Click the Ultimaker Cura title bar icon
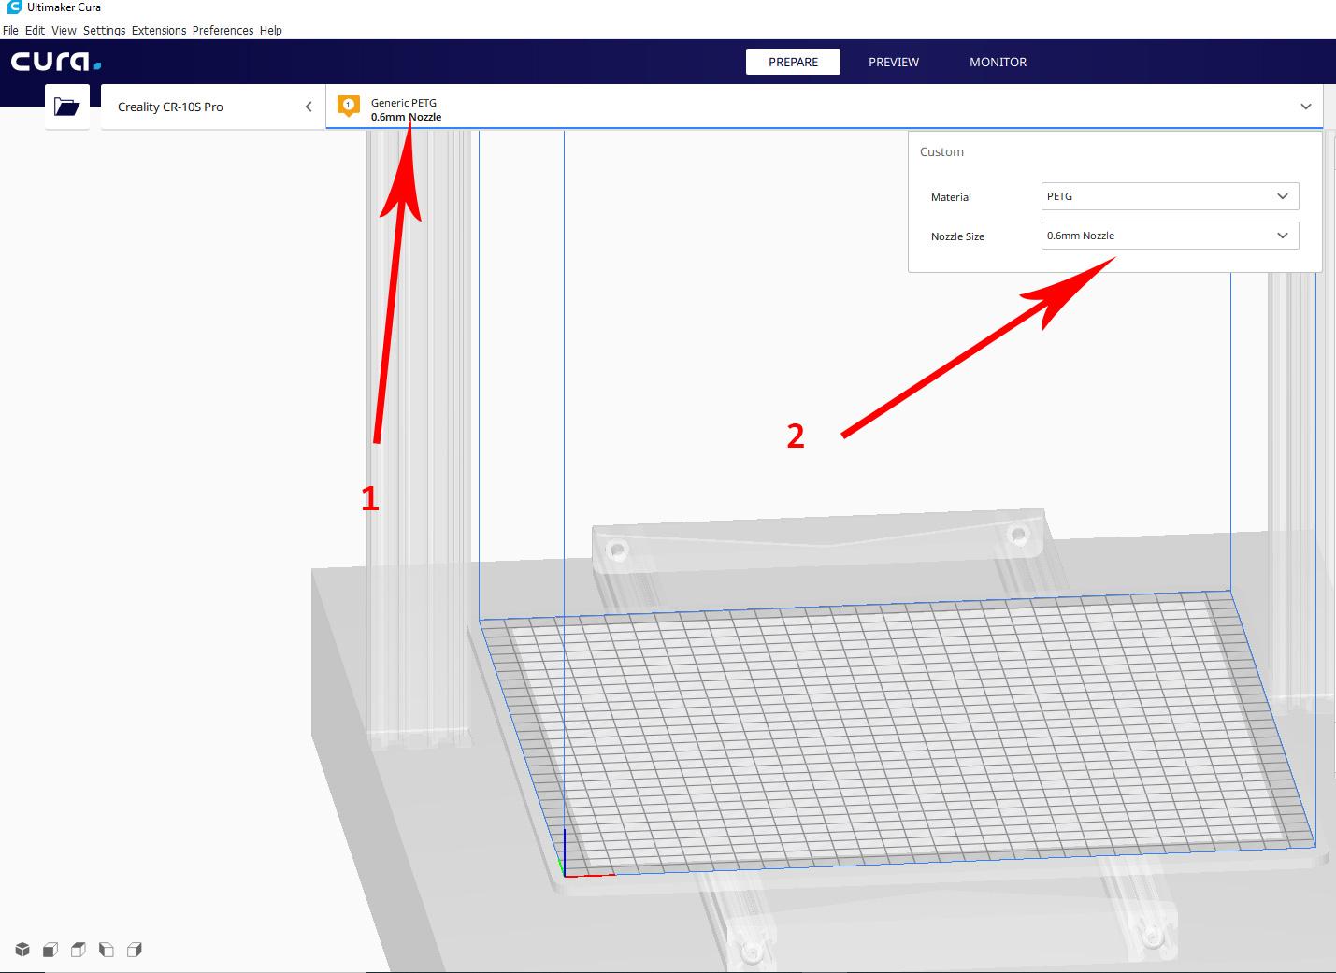 click(x=14, y=7)
